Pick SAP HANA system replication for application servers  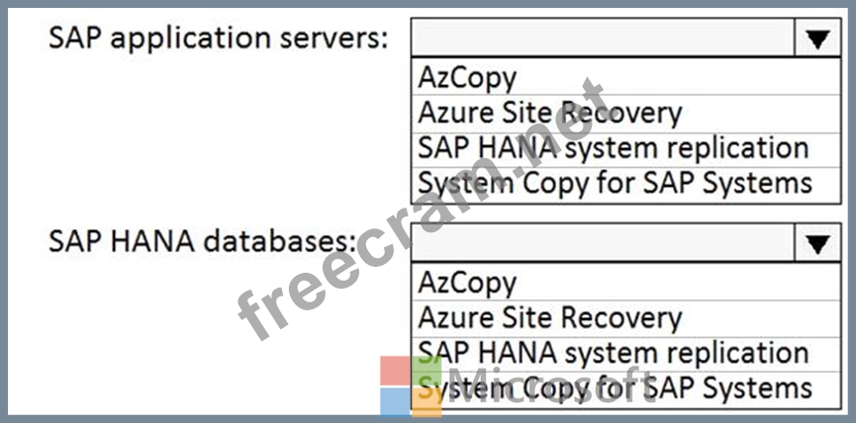[x=613, y=147]
